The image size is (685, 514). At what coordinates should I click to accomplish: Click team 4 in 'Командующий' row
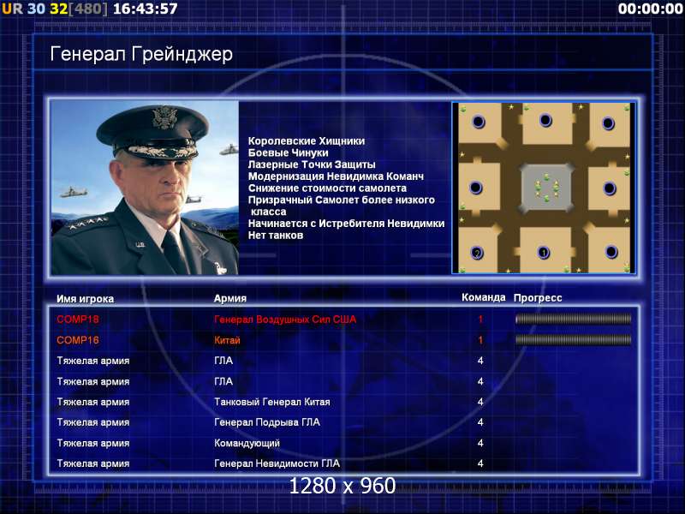[x=480, y=443]
